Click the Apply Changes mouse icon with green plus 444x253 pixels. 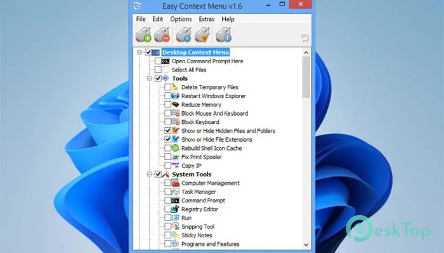[143, 35]
